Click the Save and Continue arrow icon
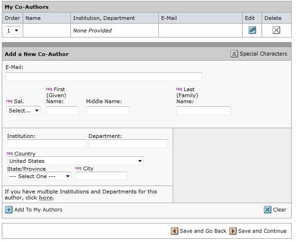The height and width of the screenshot is (242, 300). [233, 231]
